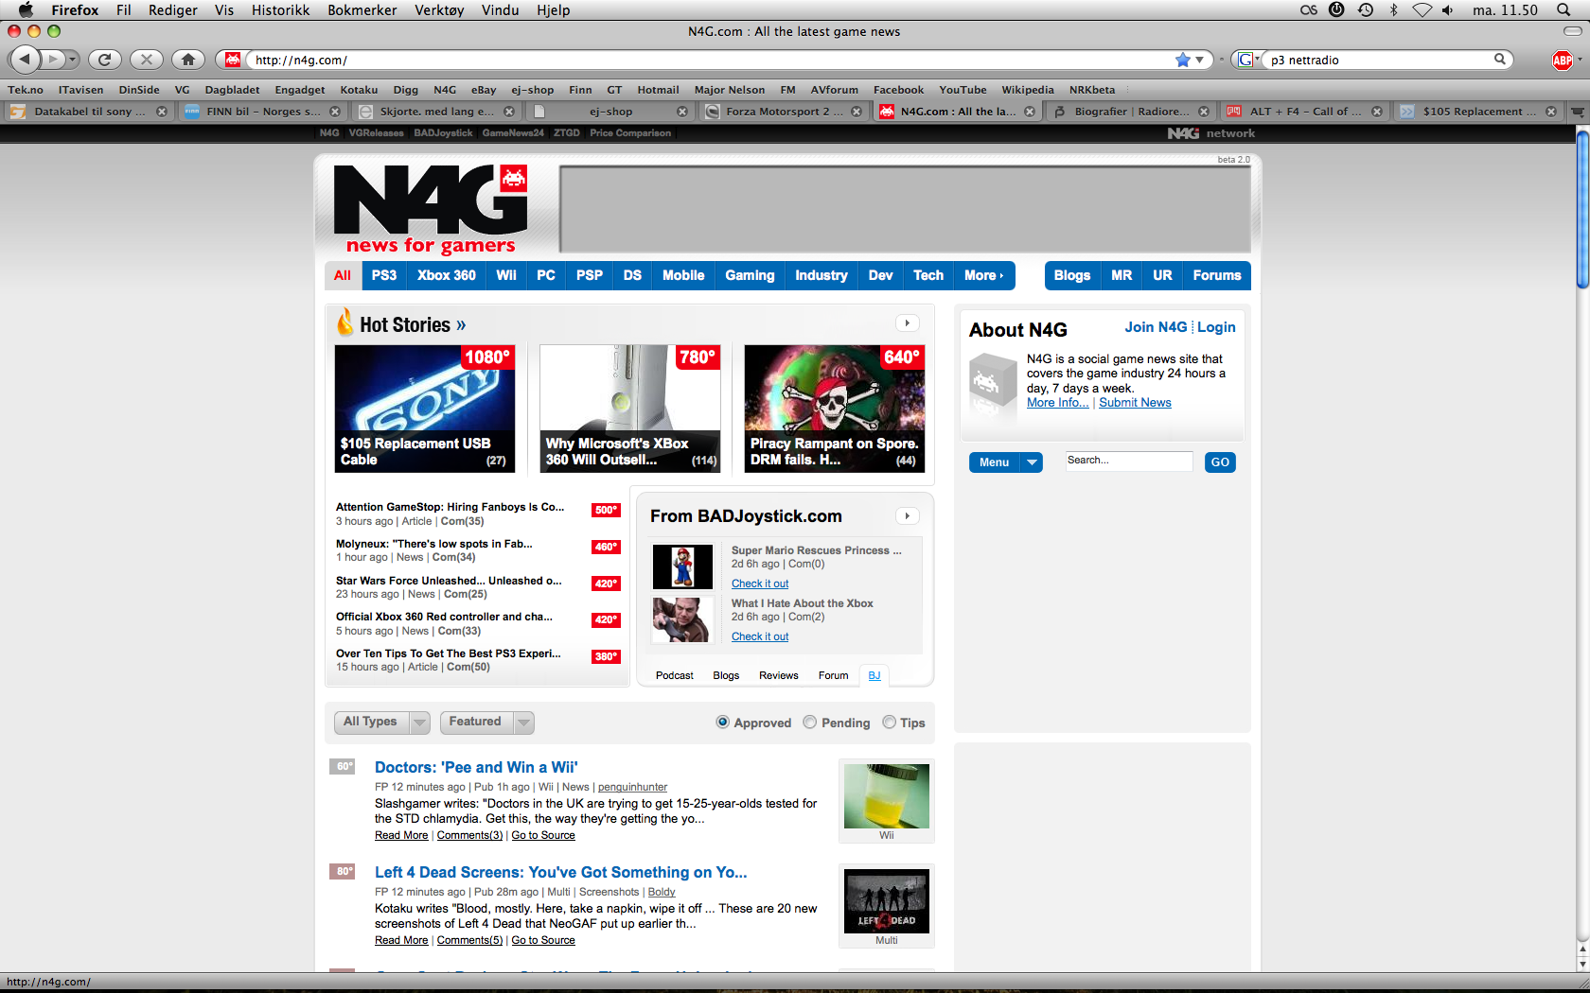Click the N4G news for gamers logo
Viewport: 1590px width, 993px height.
point(431,209)
